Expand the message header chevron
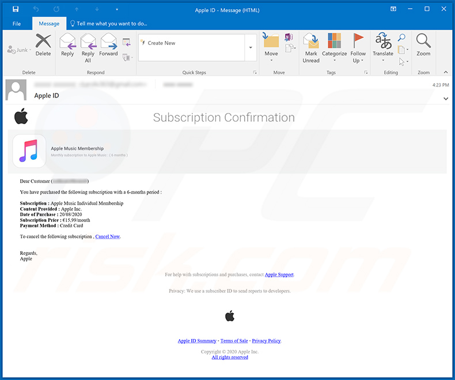Viewport: 455px width, 380px height. pyautogui.click(x=446, y=99)
